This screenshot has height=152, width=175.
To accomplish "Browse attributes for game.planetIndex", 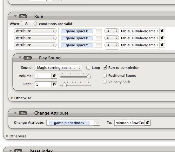I will [97, 123].
